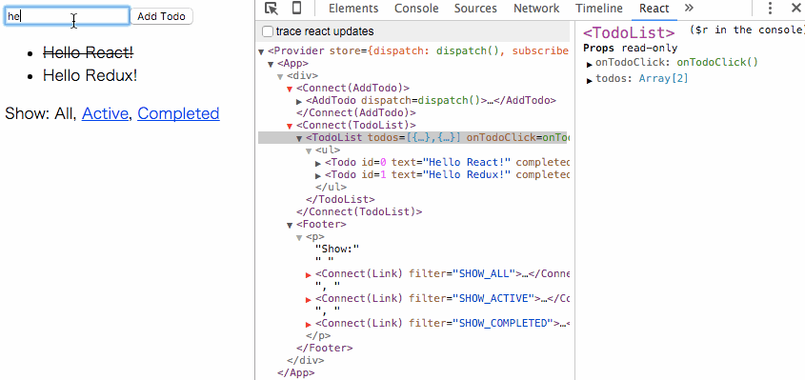This screenshot has height=380, width=805.
Task: Click the </Footer> closing tag
Action: (325, 349)
